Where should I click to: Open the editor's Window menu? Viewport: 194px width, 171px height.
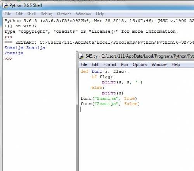(159, 64)
